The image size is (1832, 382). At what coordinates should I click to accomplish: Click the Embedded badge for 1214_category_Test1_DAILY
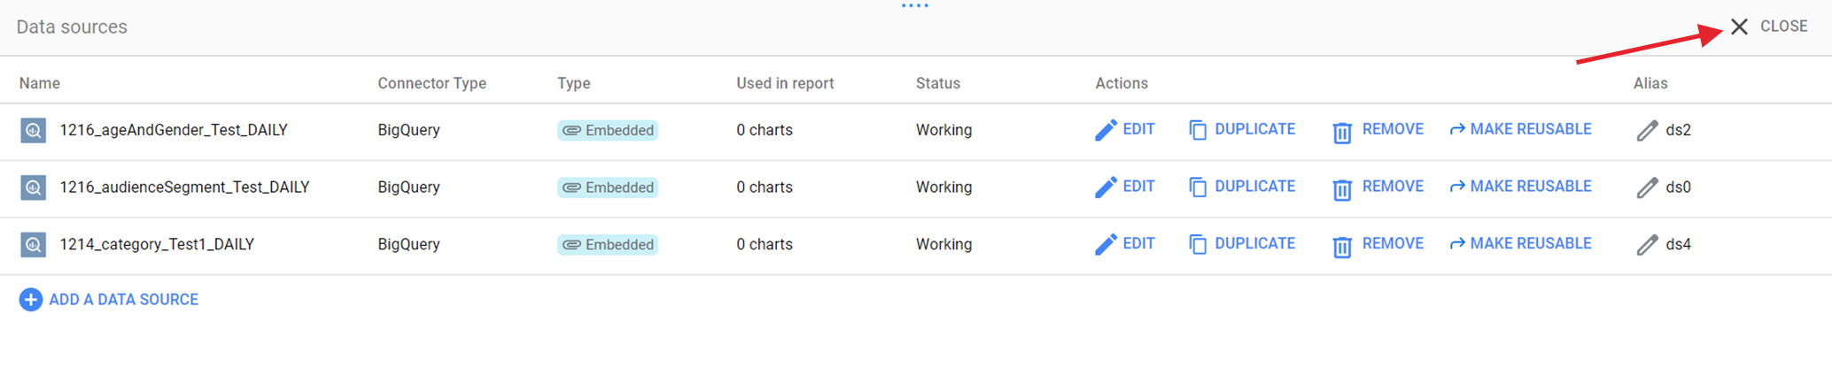(608, 245)
